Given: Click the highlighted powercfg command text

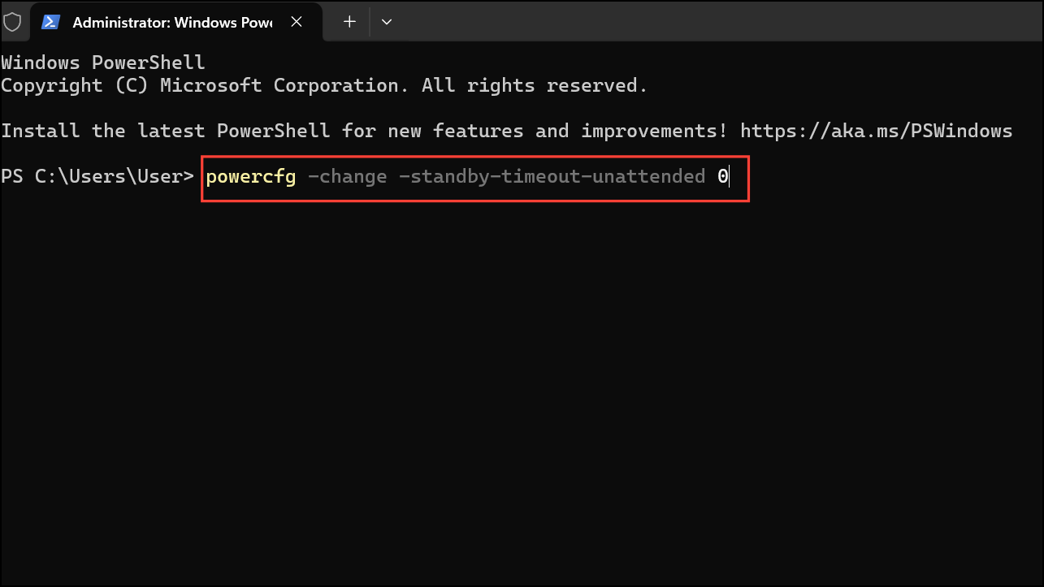Looking at the screenshot, I should pyautogui.click(x=250, y=176).
